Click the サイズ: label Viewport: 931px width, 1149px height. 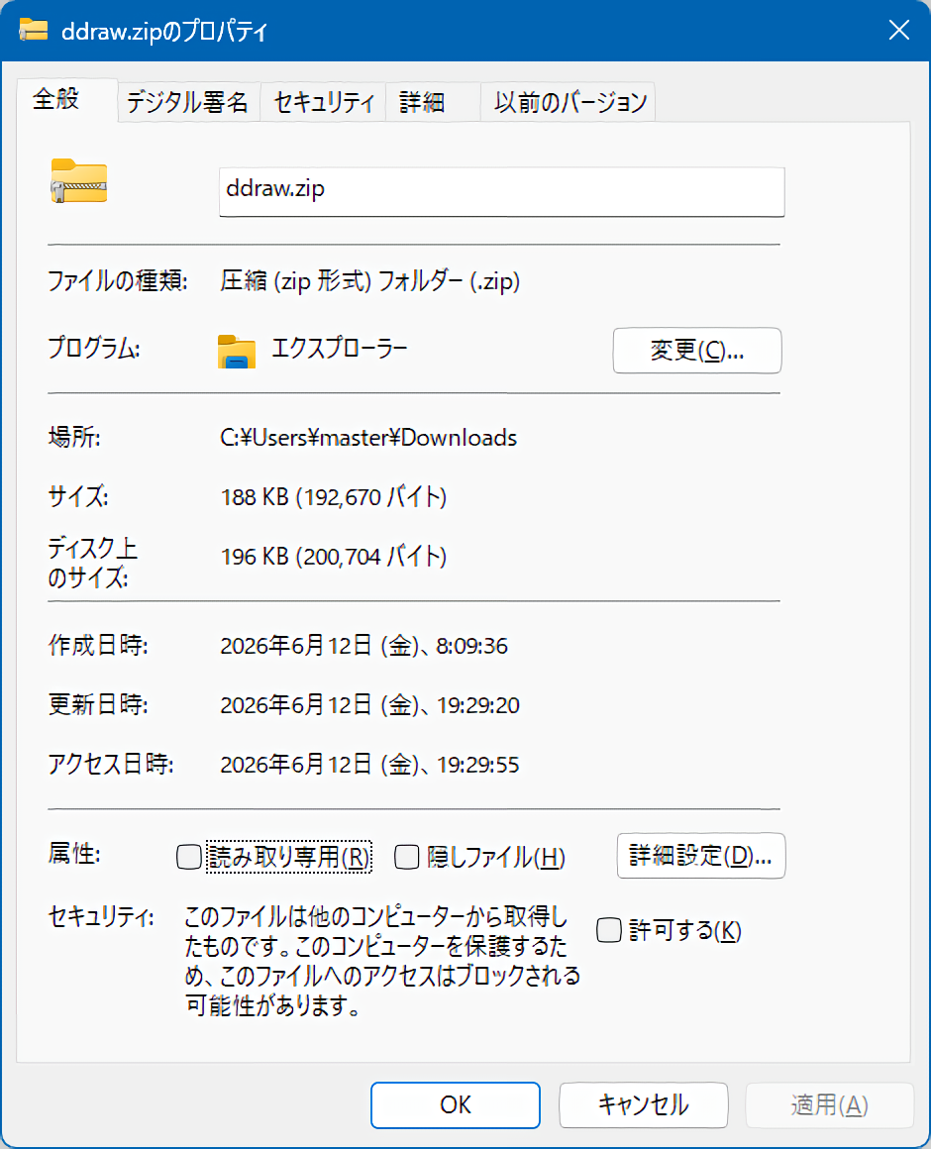(77, 497)
